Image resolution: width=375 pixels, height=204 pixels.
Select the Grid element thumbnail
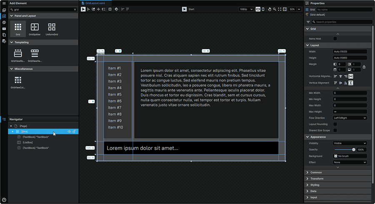click(18, 29)
